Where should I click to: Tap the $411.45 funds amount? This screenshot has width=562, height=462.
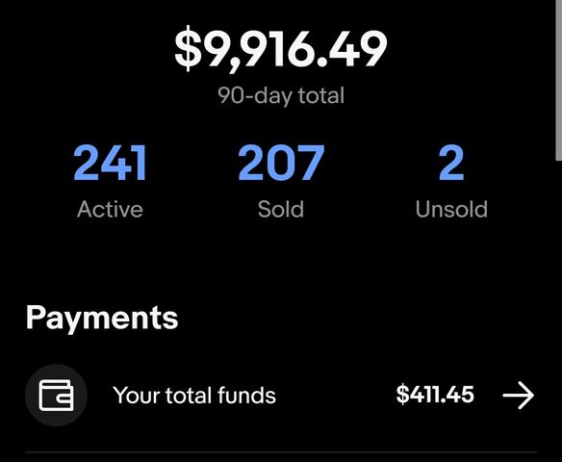tap(435, 395)
